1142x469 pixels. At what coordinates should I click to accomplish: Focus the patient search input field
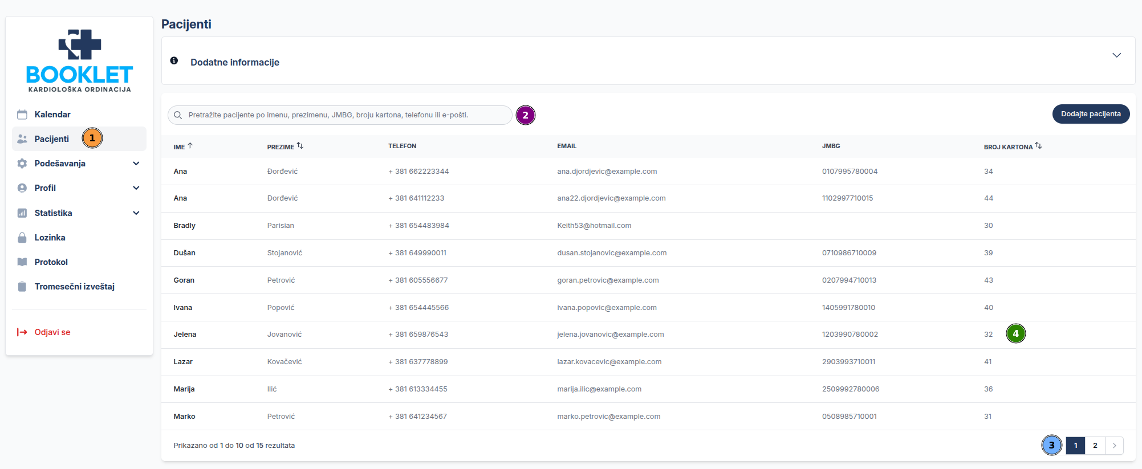342,115
